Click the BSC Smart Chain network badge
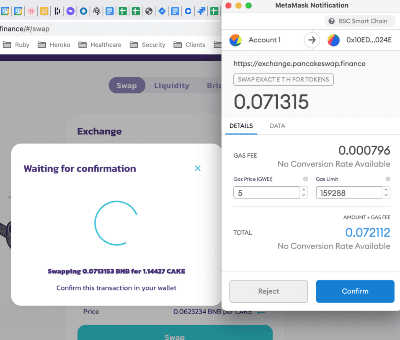 coord(360,21)
